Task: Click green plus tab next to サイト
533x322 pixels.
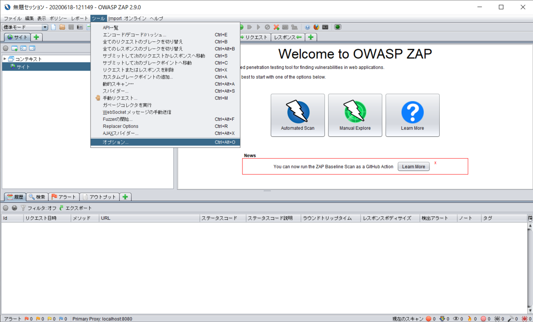Action: tap(36, 37)
